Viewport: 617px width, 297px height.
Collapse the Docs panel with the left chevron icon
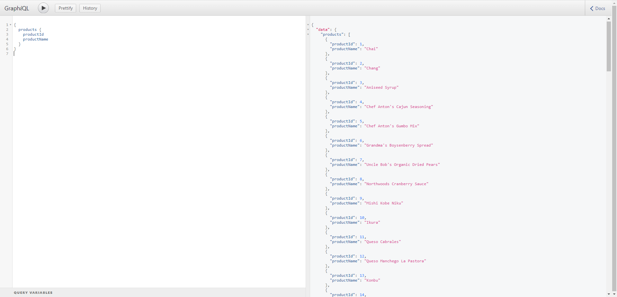(x=592, y=8)
